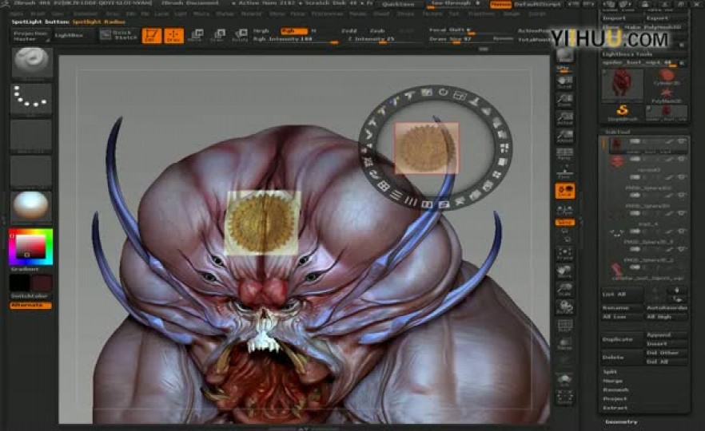Open the Menus button

point(500,5)
